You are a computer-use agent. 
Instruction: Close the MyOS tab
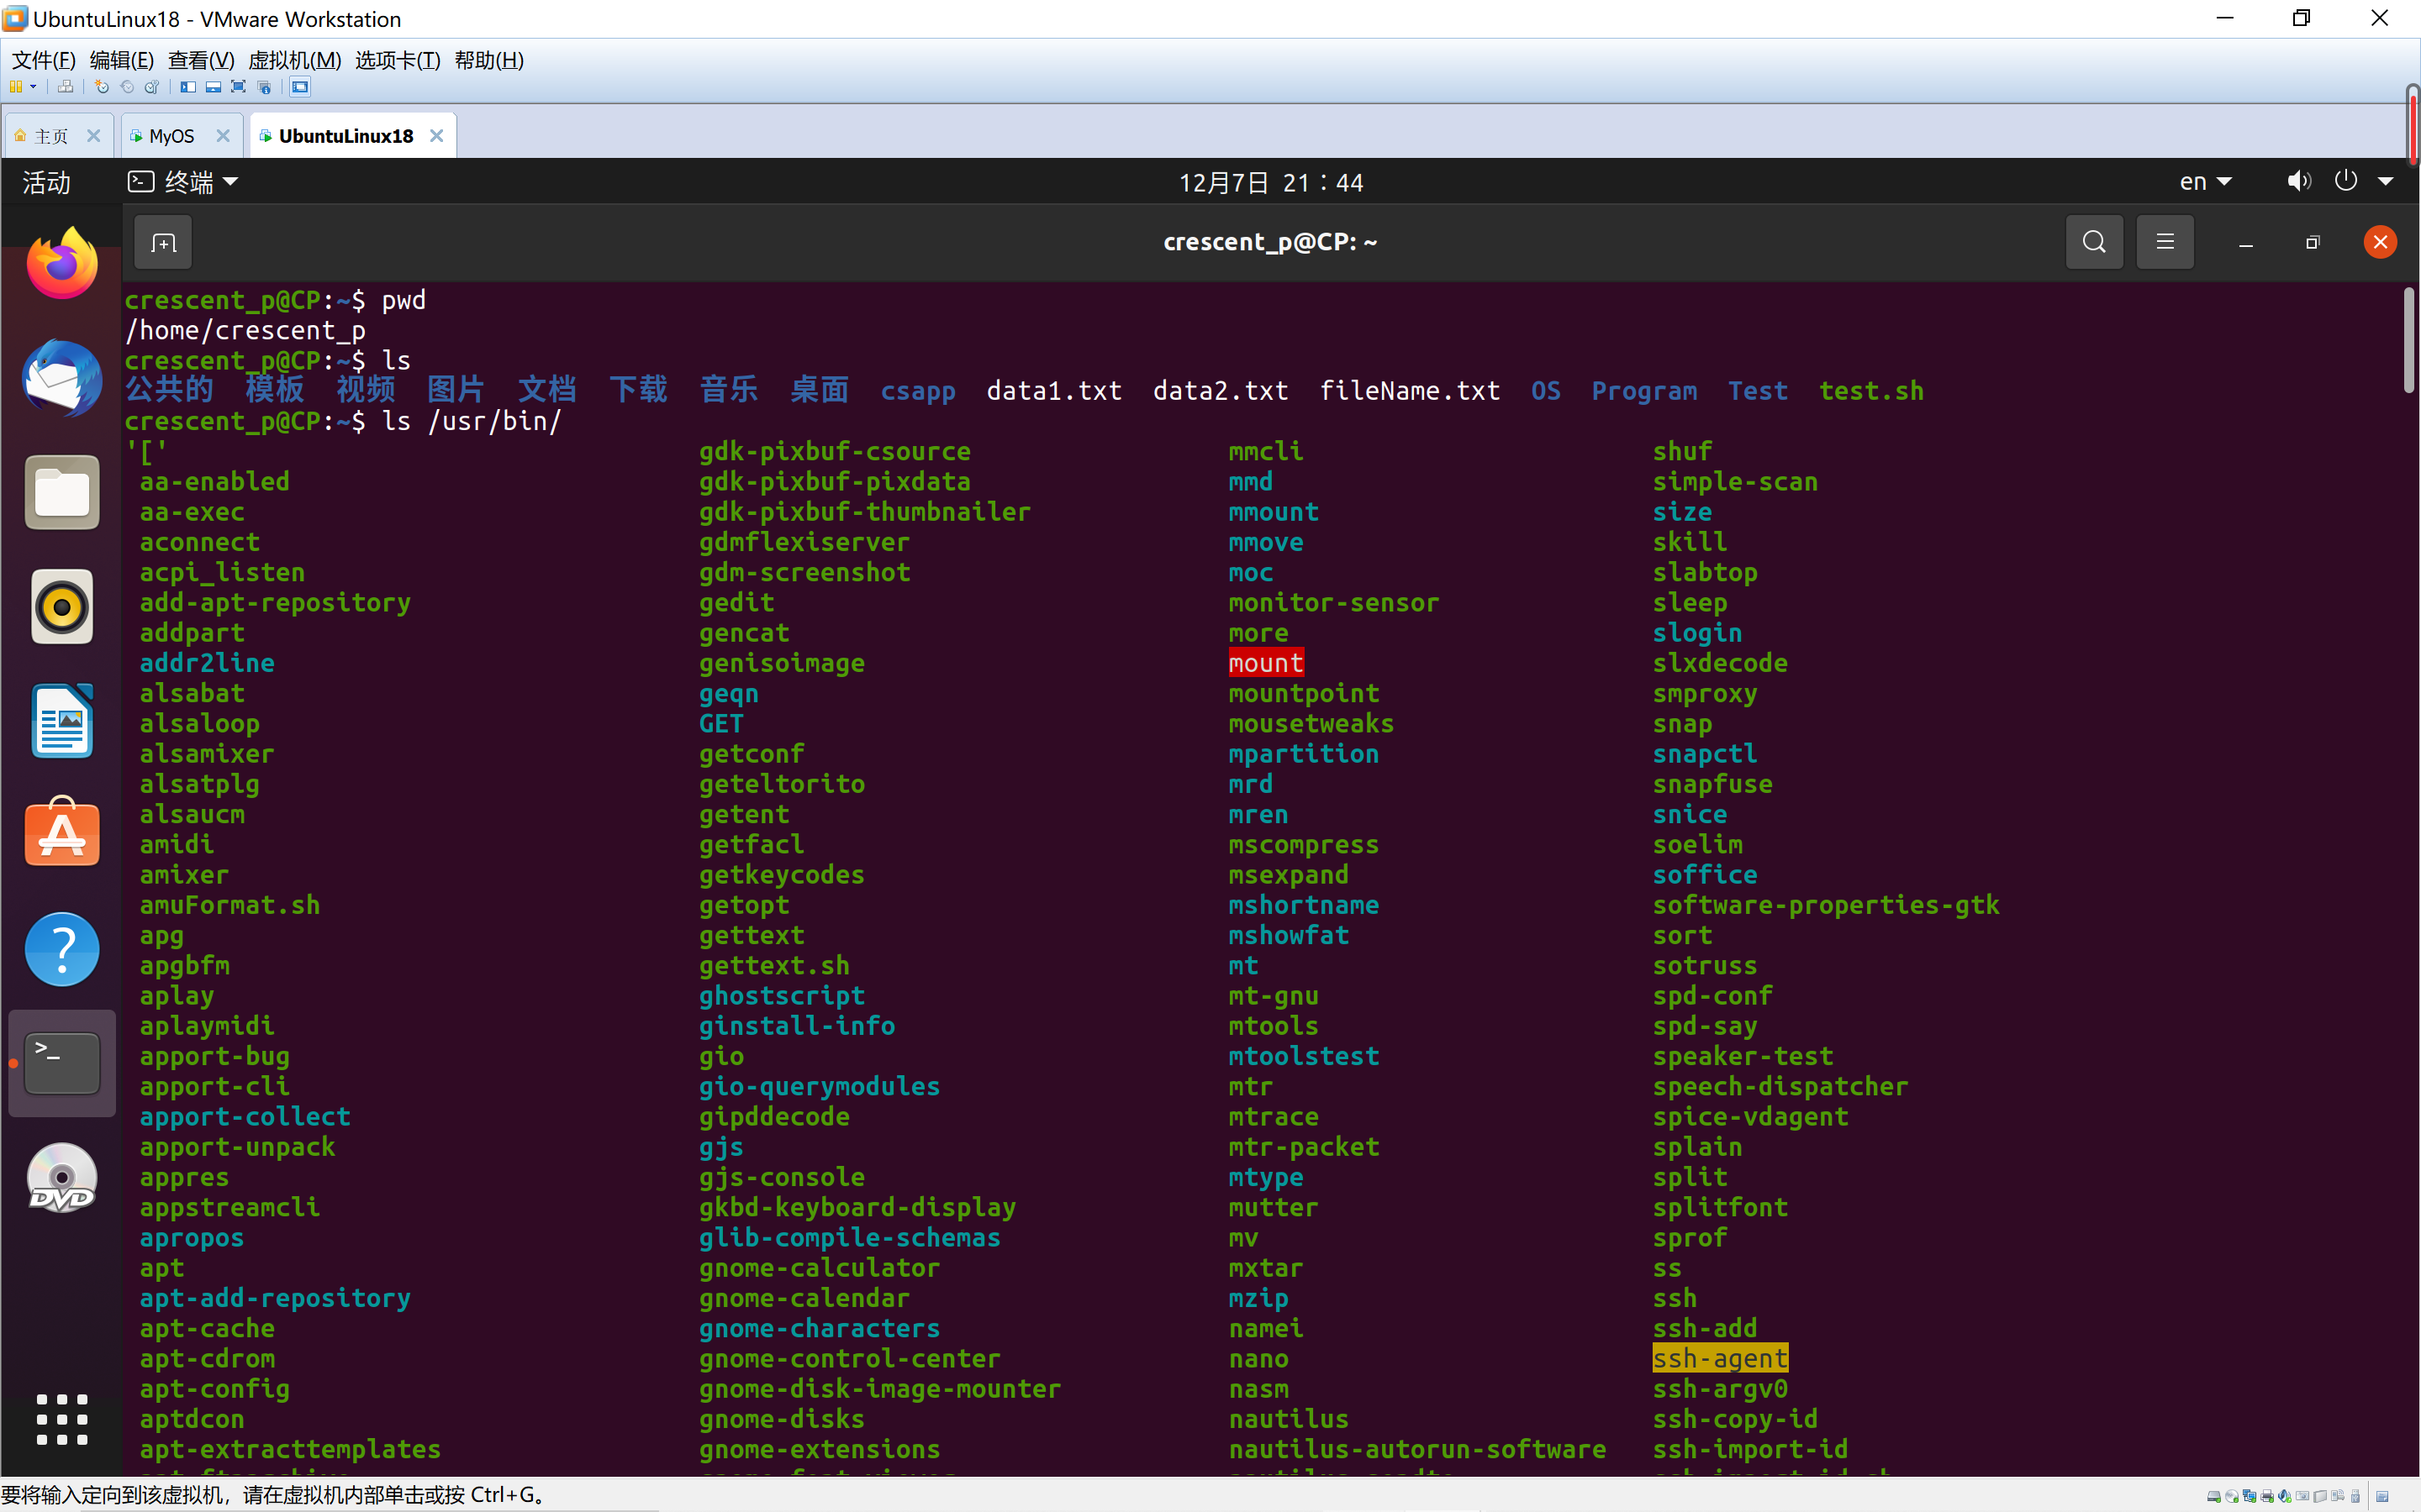coord(223,136)
